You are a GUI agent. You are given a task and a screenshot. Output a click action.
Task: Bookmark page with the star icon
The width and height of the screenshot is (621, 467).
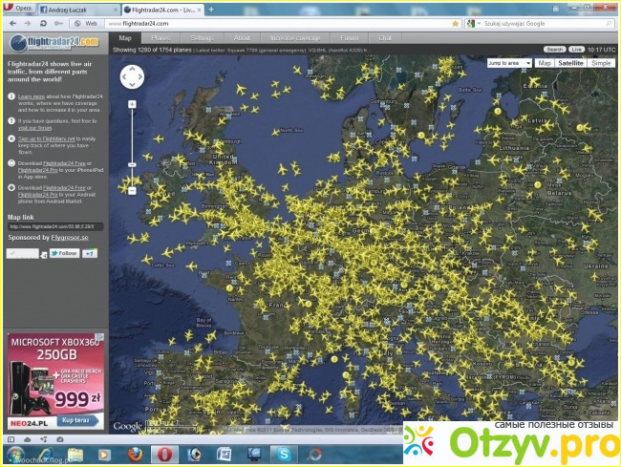click(x=455, y=23)
